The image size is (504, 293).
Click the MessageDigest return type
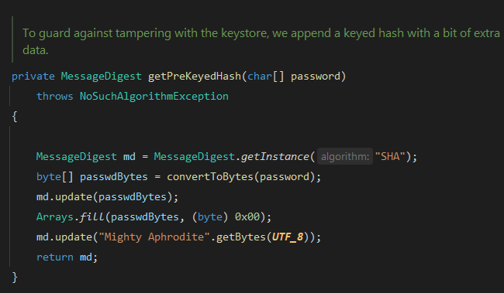tap(101, 77)
